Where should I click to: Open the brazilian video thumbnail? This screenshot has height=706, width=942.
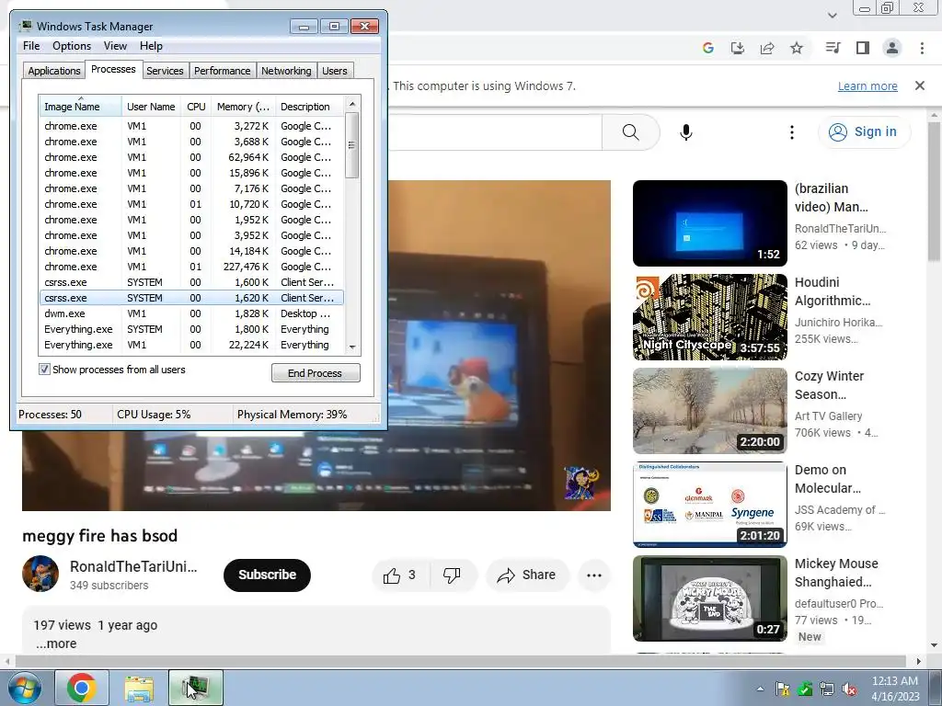[709, 223]
